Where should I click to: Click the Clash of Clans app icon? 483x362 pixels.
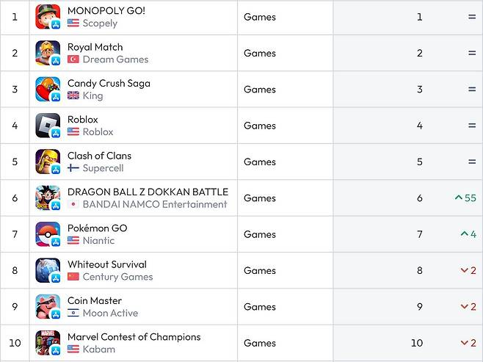coord(48,162)
